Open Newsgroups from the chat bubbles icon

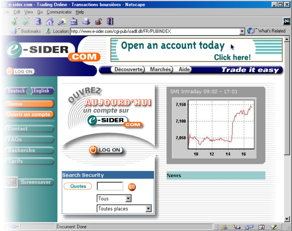(249, 227)
